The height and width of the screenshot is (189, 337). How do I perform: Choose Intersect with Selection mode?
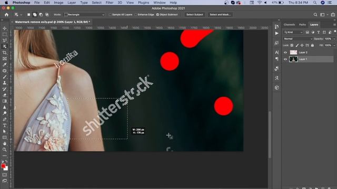[47, 15]
